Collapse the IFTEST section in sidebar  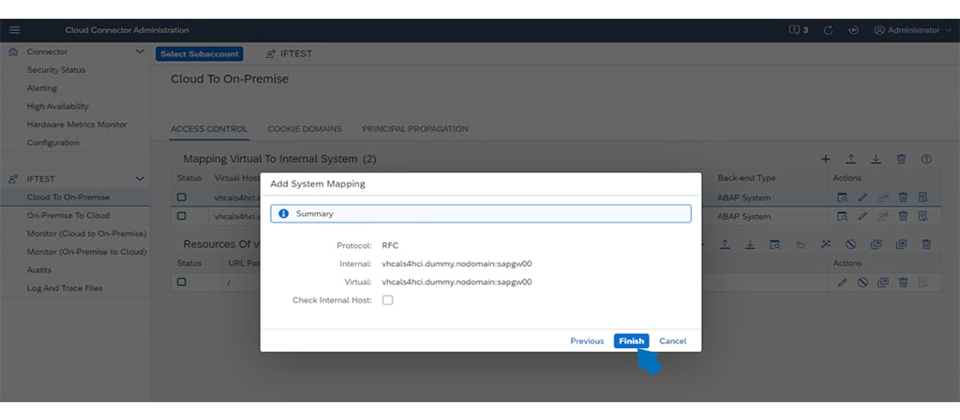coord(140,178)
